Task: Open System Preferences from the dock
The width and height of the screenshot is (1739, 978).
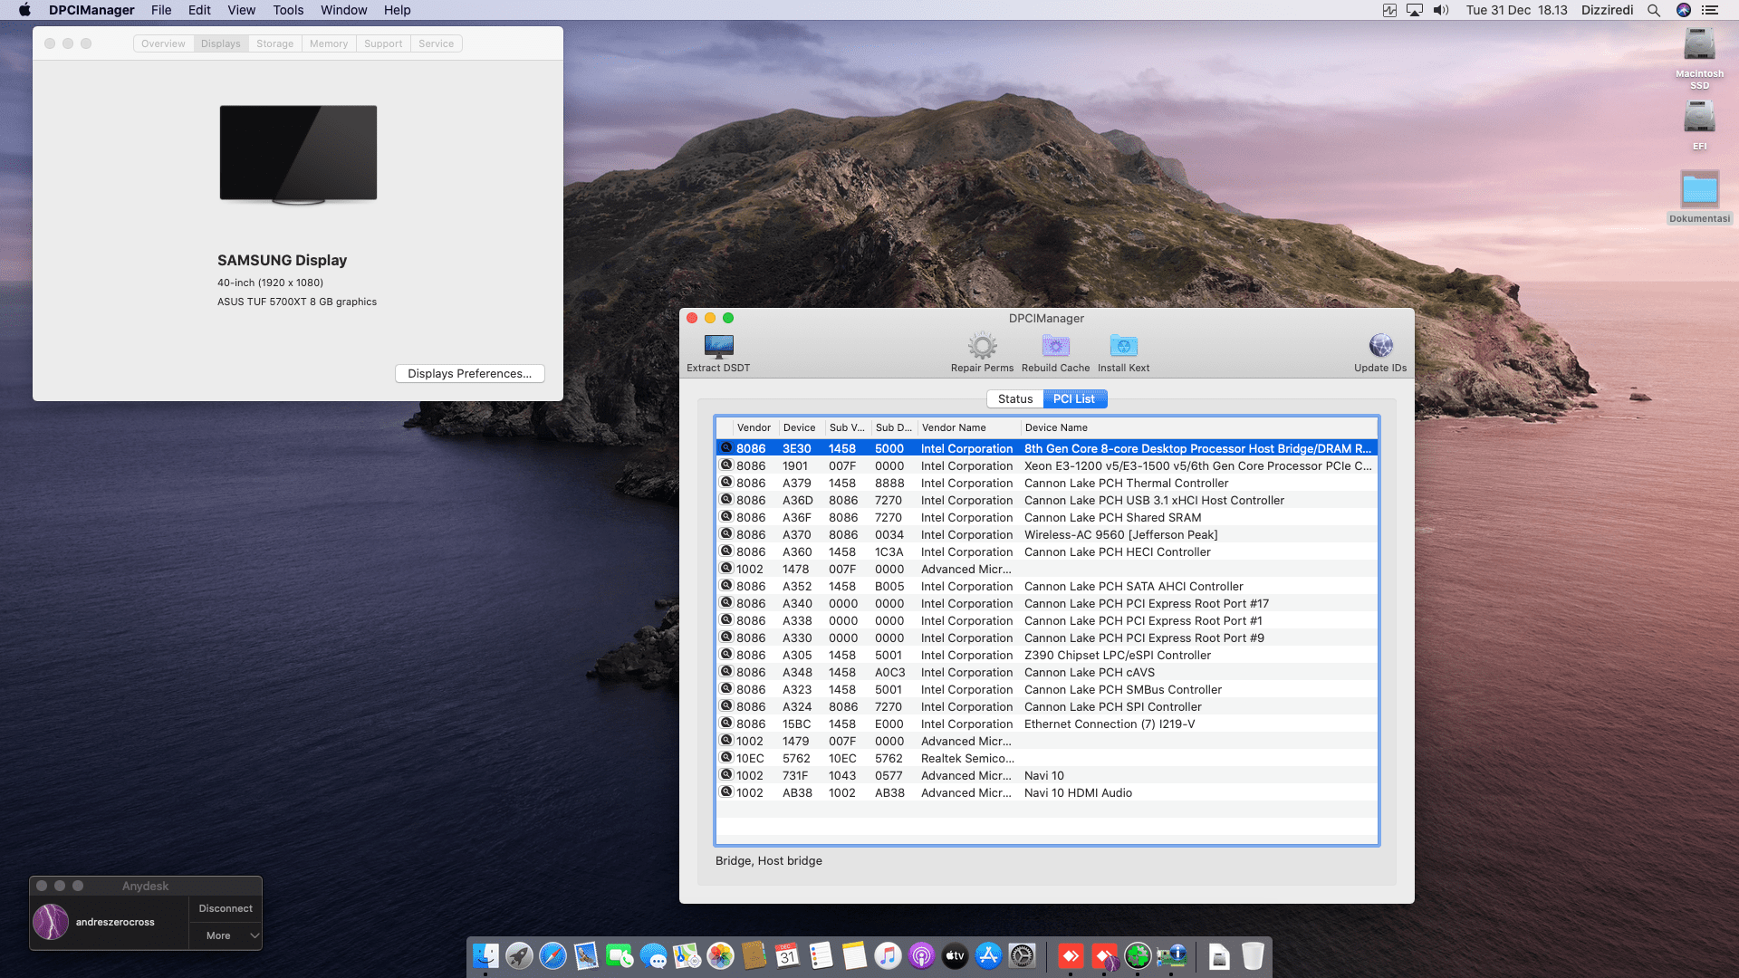Action: (x=1022, y=956)
